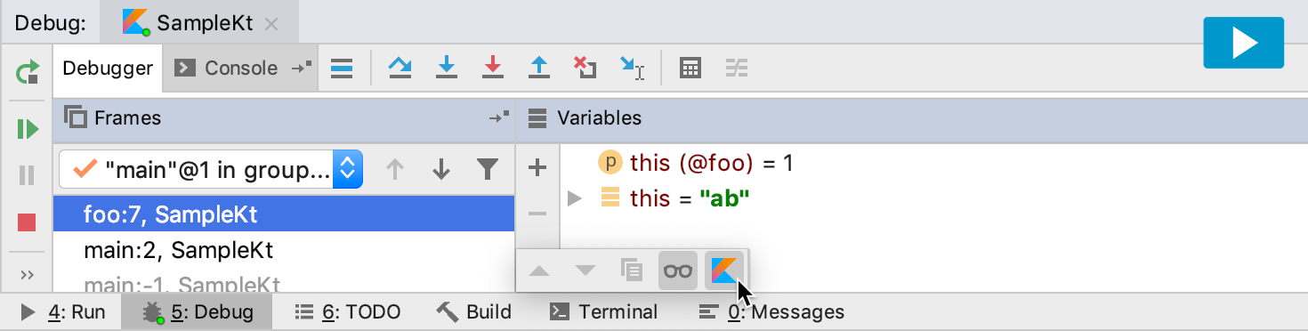Toggle the Kotlin variables view button
The height and width of the screenshot is (331, 1308).
(724, 270)
